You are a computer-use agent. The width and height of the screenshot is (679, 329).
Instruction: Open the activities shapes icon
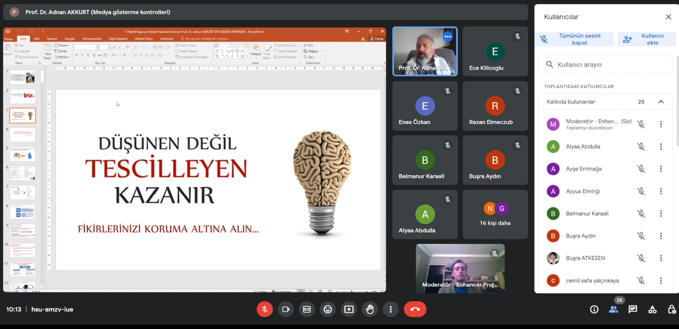[652, 309]
